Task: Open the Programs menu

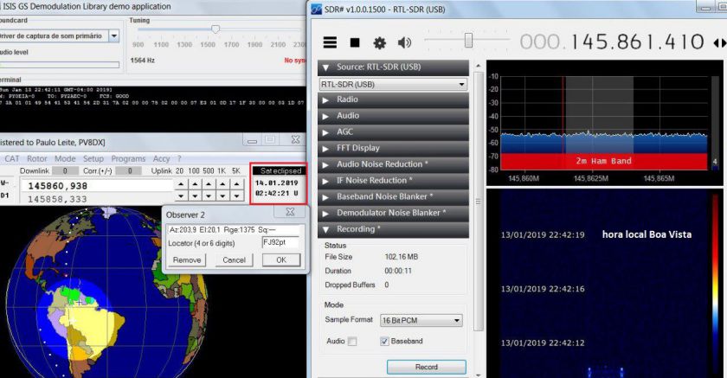Action: [128, 159]
